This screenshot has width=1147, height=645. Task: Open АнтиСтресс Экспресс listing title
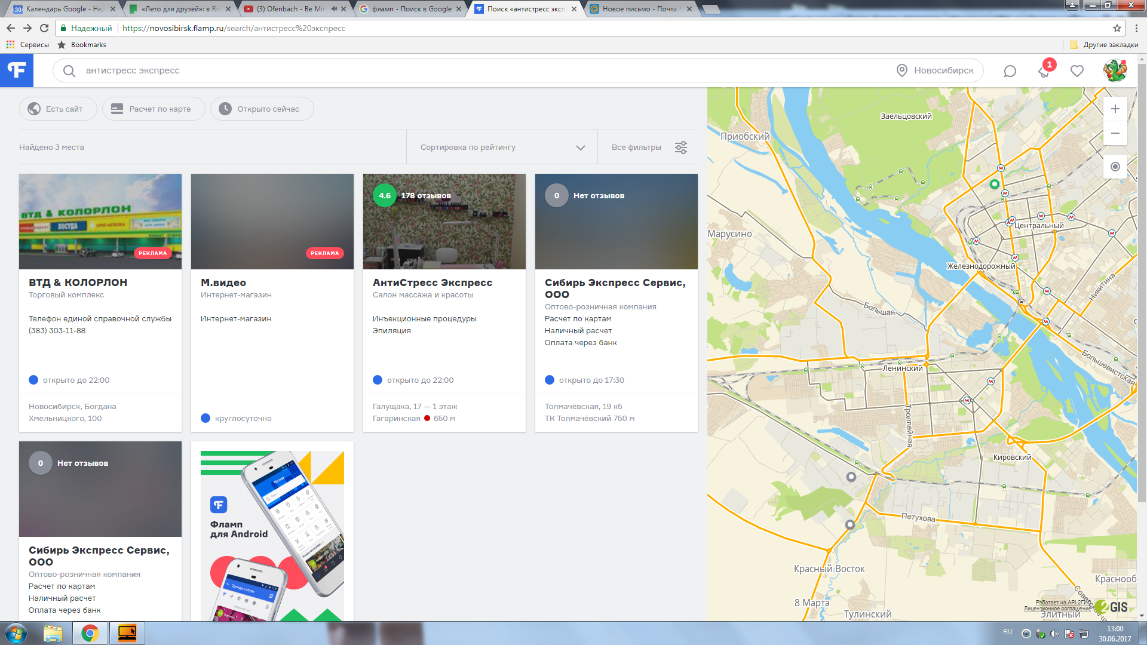click(433, 282)
